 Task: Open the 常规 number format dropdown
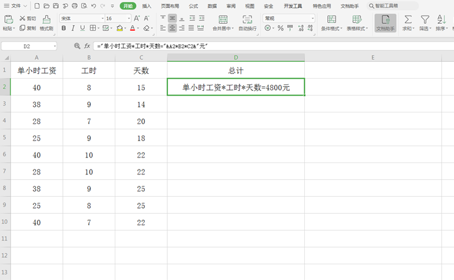[x=312, y=19]
